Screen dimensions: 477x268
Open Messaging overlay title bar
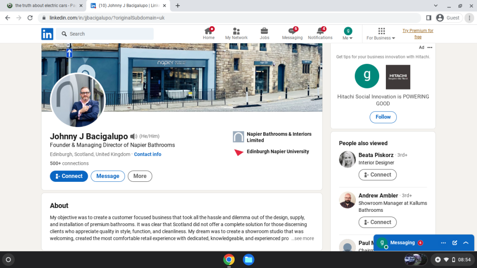(424, 243)
